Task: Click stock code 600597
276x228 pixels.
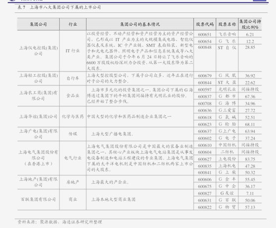Action: pyautogui.click(x=205, y=90)
